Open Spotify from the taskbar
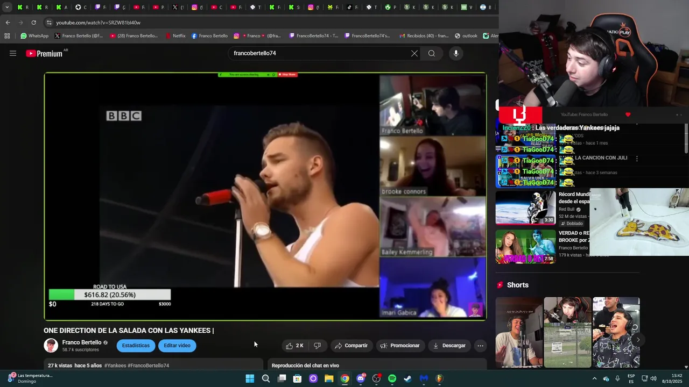The image size is (689, 387). [x=392, y=378]
